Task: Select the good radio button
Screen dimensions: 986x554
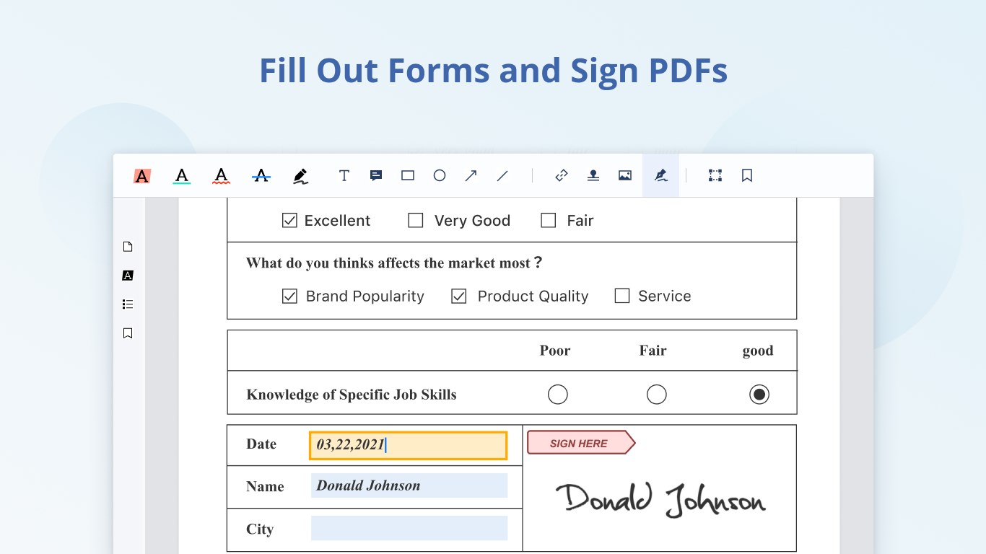Action: [759, 395]
